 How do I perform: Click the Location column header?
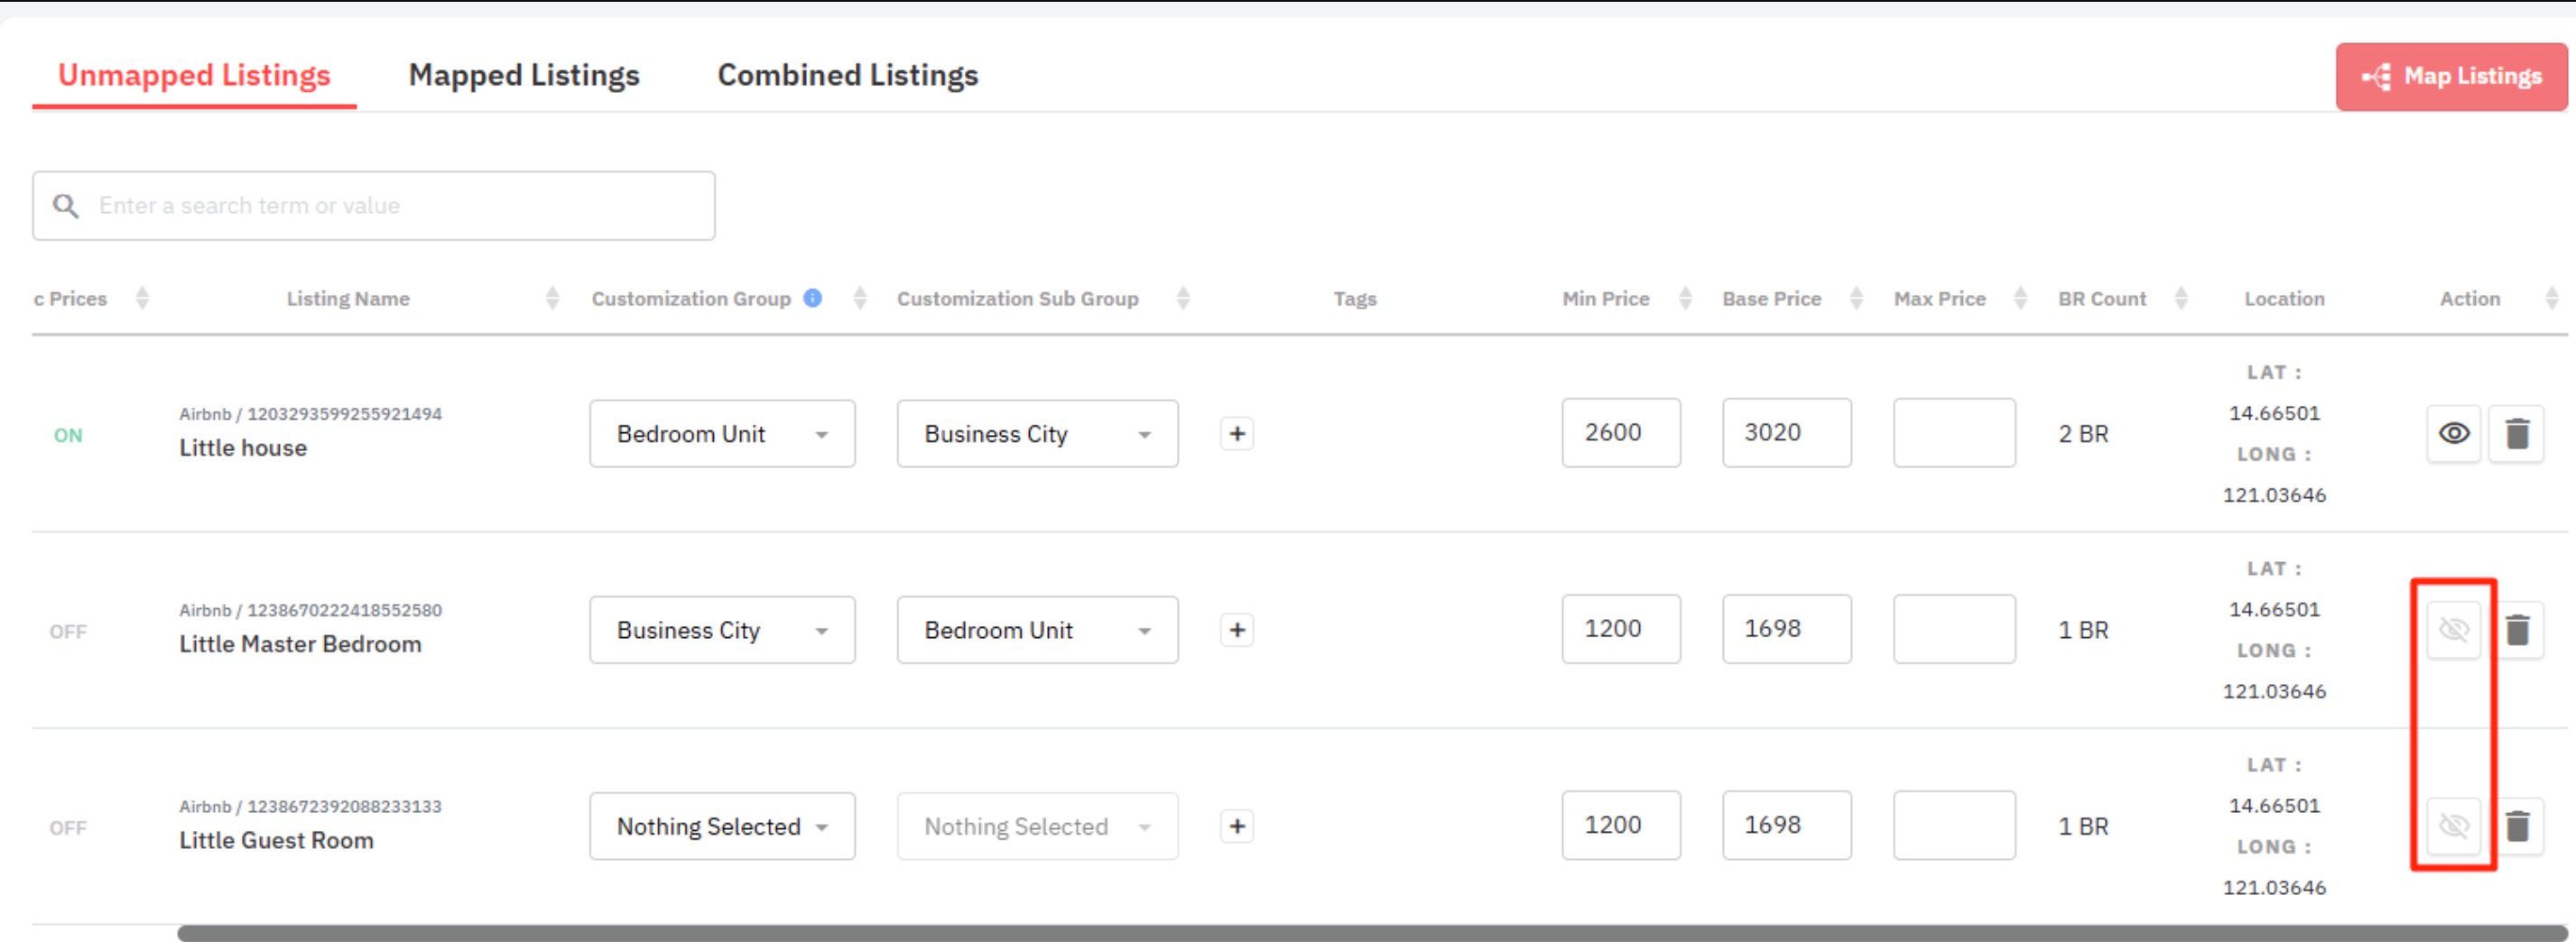pyautogui.click(x=2284, y=298)
